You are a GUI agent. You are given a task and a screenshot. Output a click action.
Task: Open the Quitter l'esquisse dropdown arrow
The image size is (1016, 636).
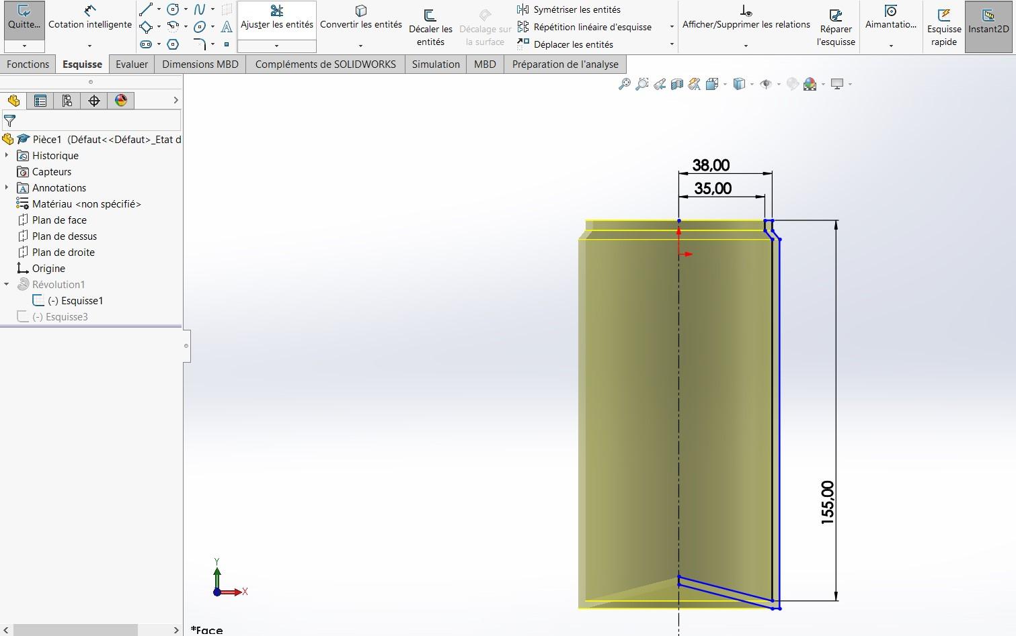pyautogui.click(x=24, y=46)
